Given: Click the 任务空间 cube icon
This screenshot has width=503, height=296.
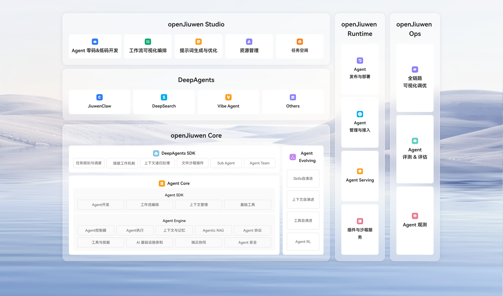Looking at the screenshot, I should point(299,42).
